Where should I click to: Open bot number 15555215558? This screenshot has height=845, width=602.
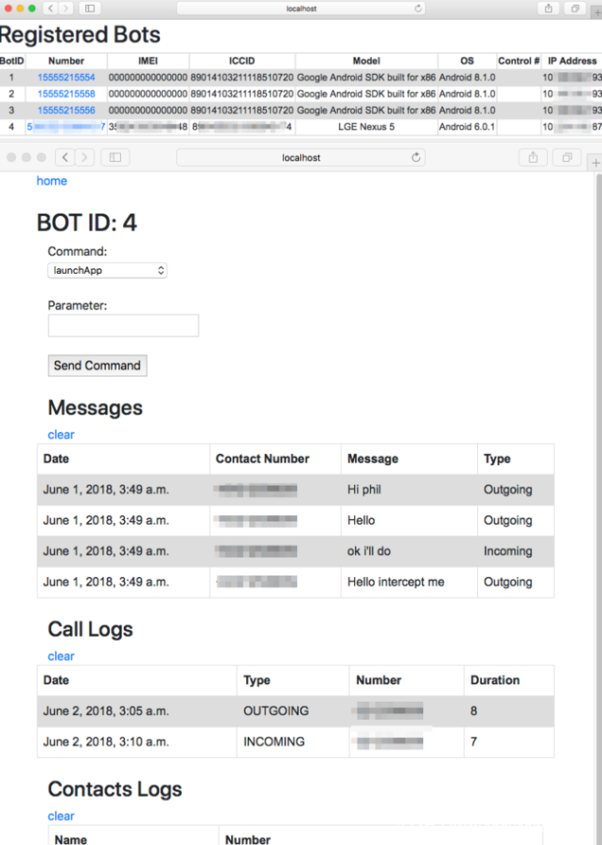(x=66, y=94)
